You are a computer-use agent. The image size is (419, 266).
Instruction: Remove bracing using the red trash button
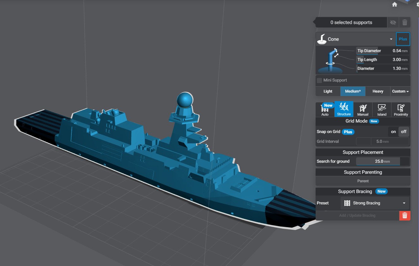point(405,215)
